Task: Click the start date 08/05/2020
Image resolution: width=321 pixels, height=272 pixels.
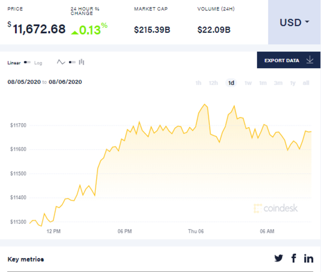Action: (24, 82)
